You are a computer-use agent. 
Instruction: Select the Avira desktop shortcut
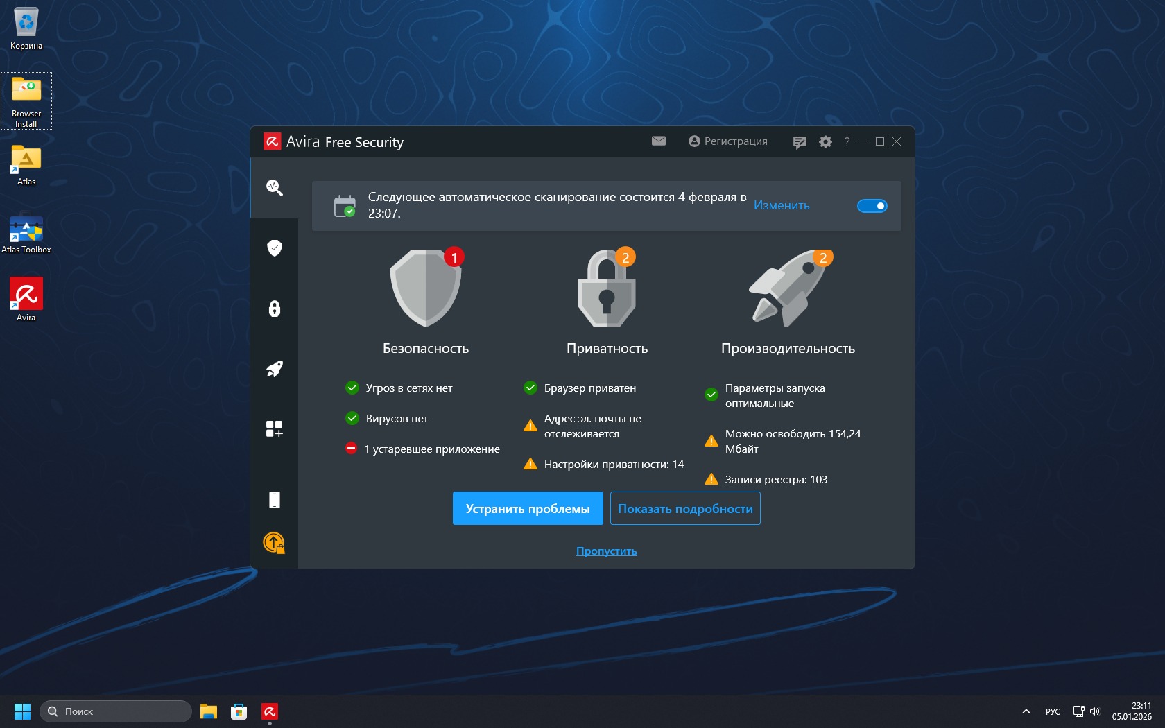[x=26, y=300]
